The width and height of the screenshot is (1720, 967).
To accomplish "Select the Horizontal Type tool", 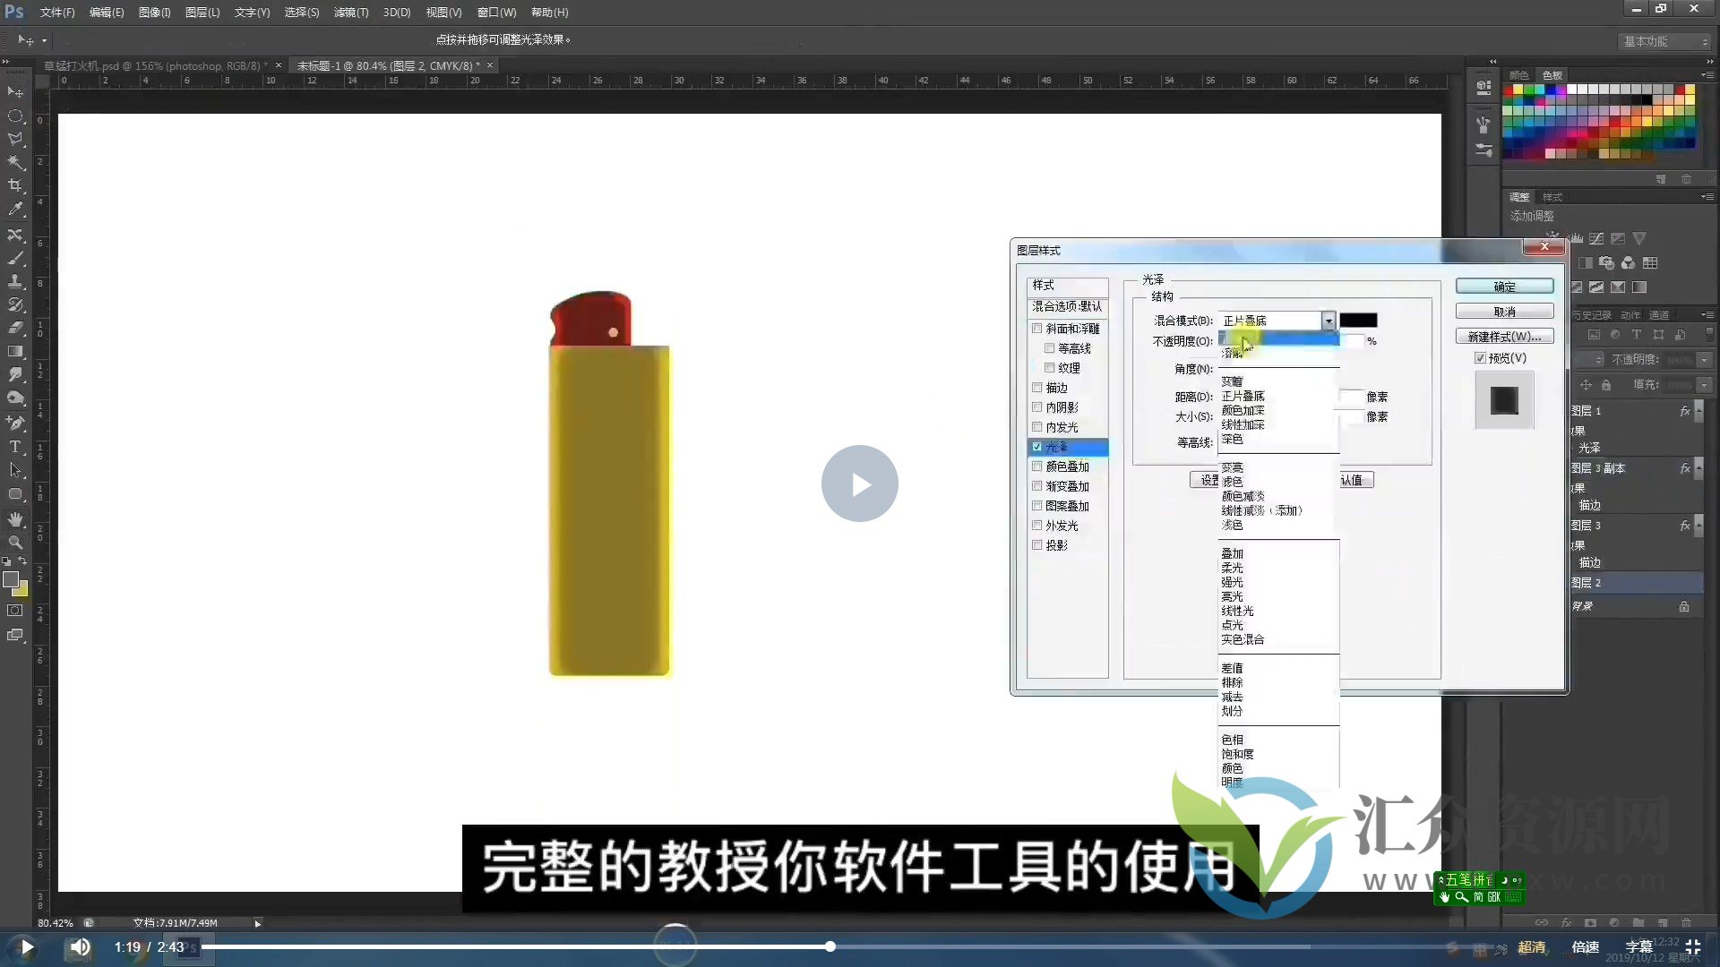I will (x=16, y=445).
